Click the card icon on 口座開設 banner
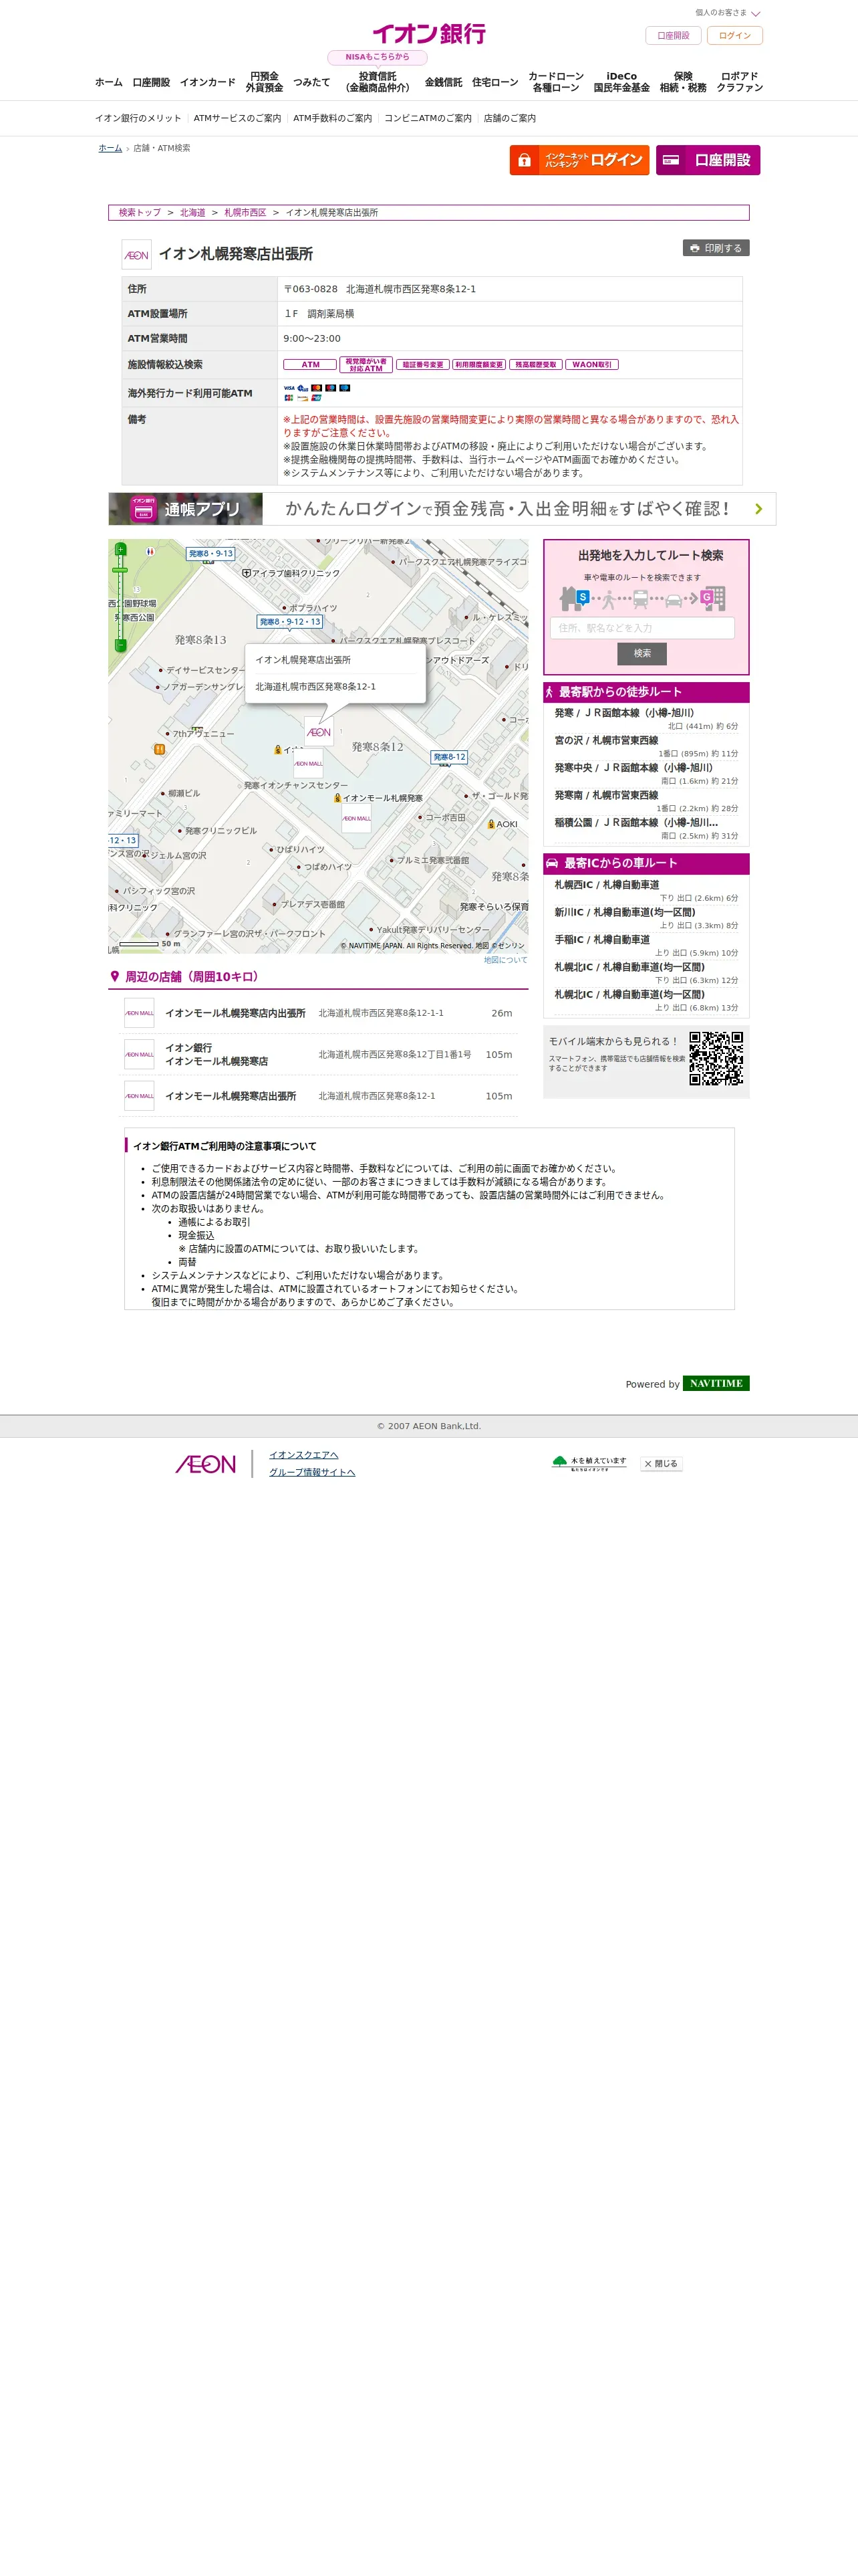 pyautogui.click(x=671, y=160)
